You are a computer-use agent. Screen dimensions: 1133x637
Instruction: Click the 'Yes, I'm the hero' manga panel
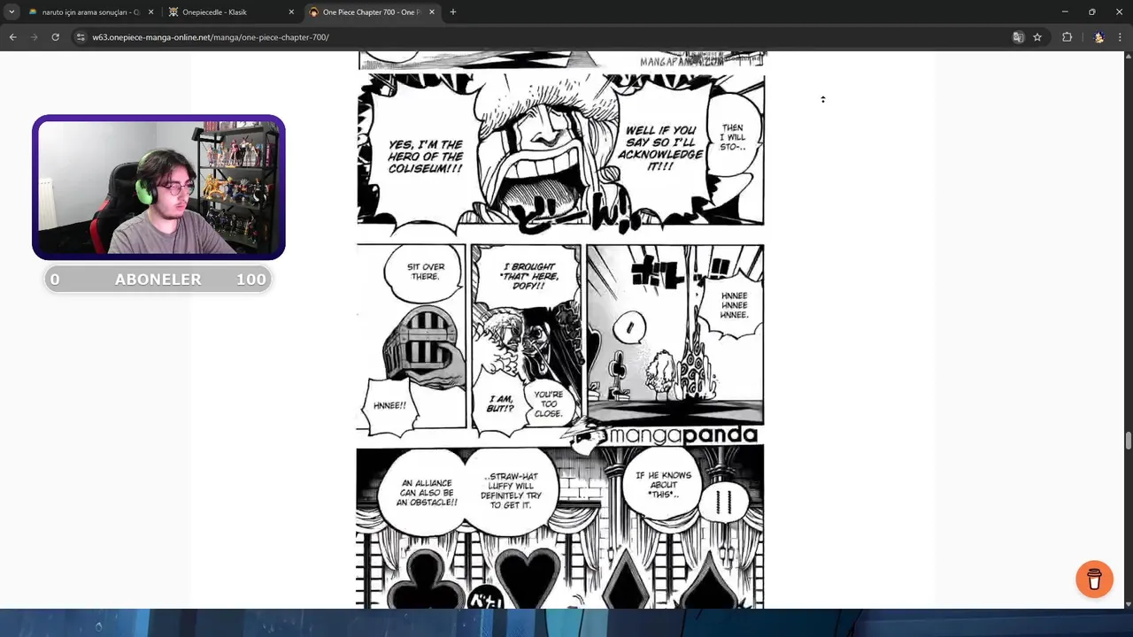(560, 150)
